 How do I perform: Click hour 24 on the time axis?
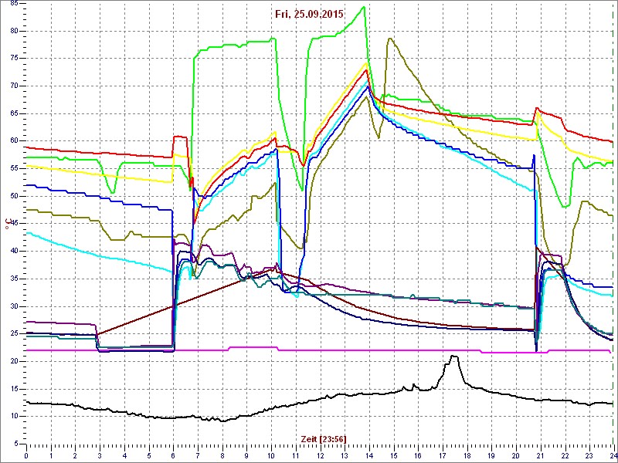click(613, 455)
